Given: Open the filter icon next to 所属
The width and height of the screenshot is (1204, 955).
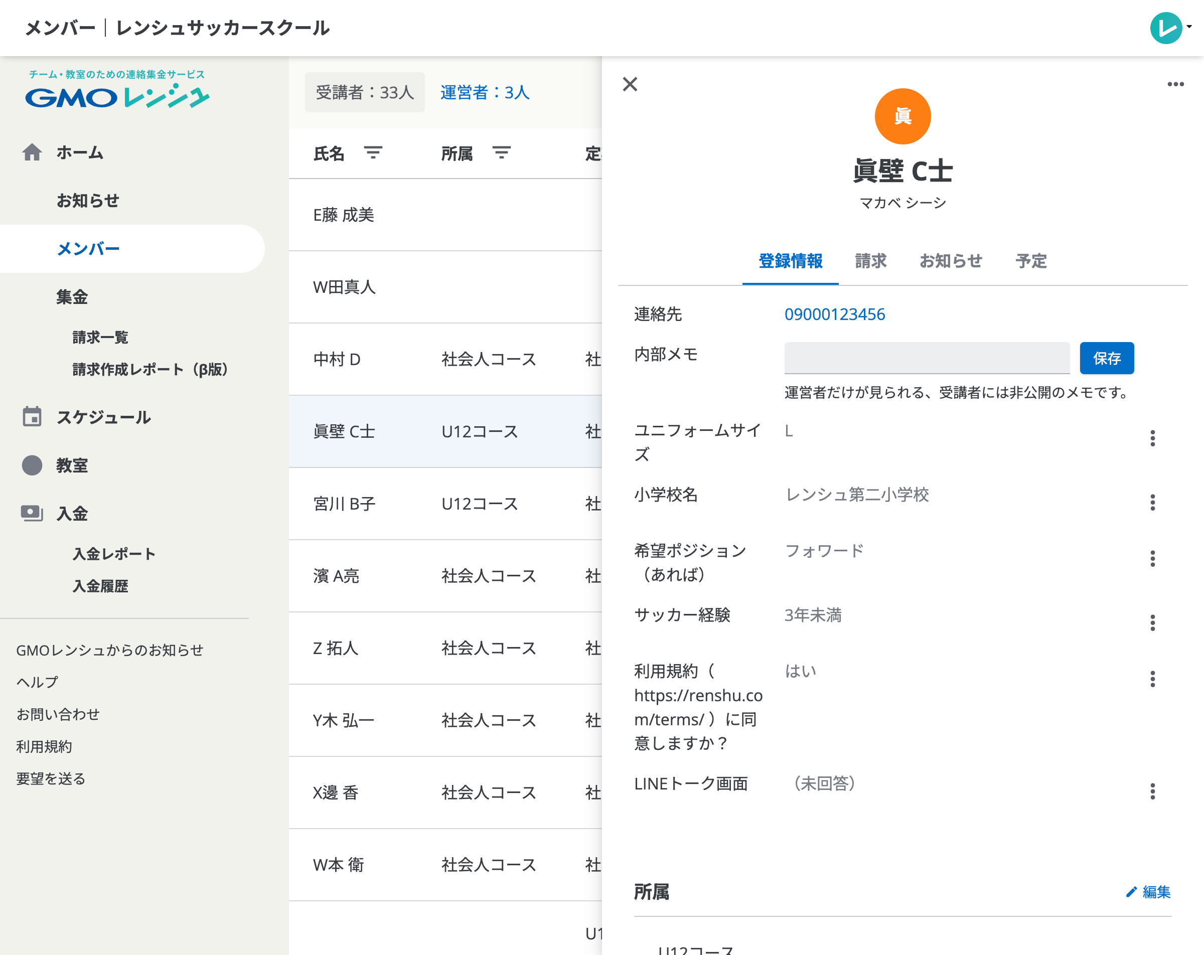Looking at the screenshot, I should point(502,152).
